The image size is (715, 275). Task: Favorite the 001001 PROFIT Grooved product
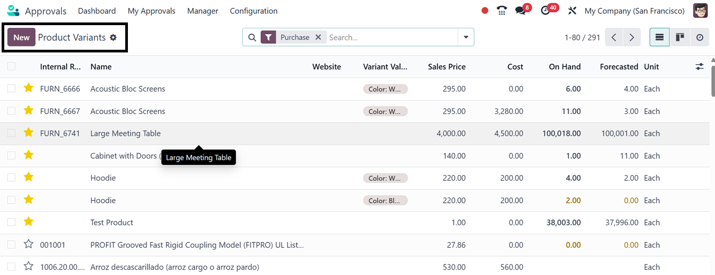point(28,245)
